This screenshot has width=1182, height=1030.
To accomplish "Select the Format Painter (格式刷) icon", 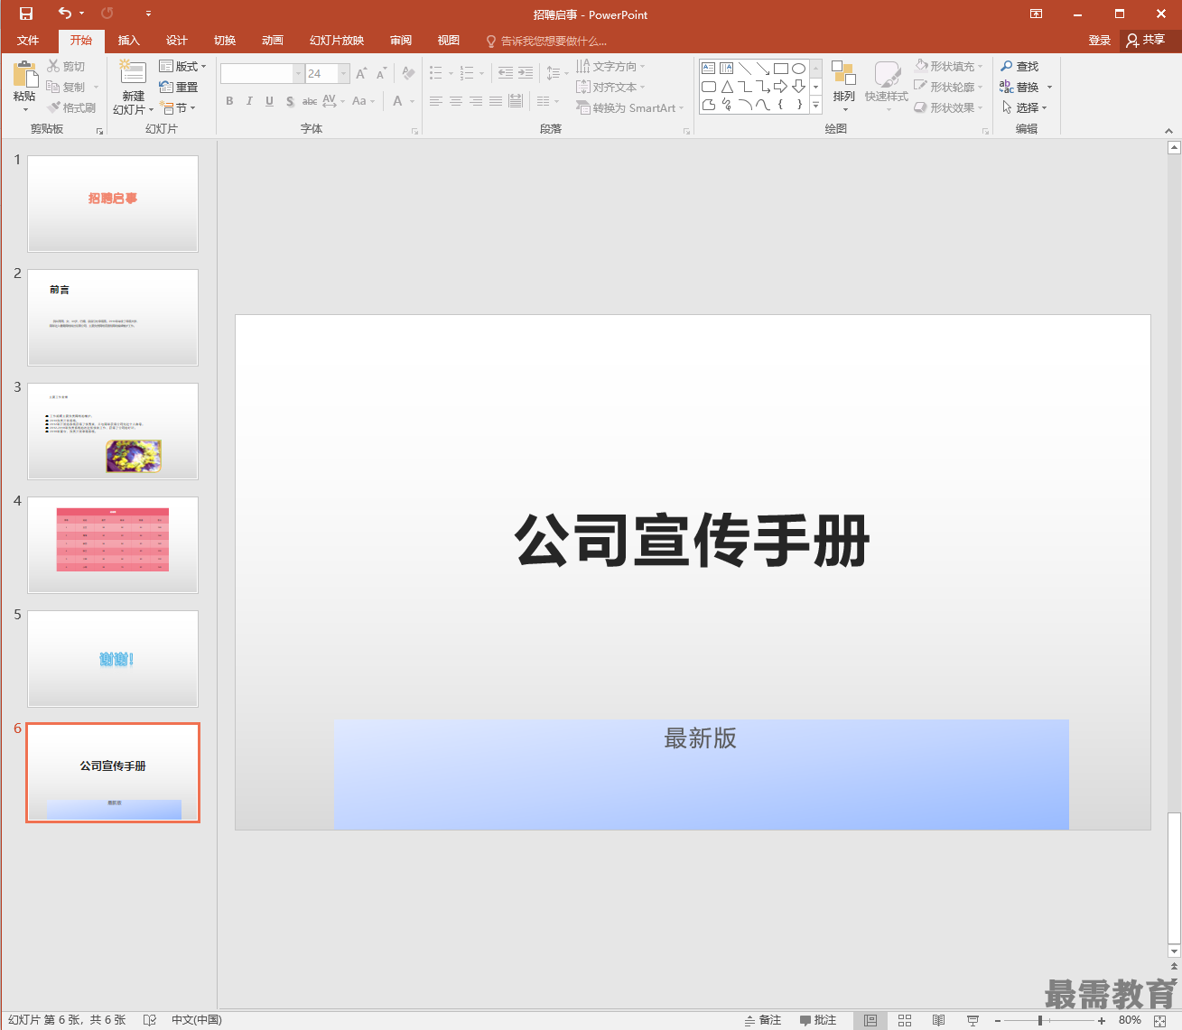I will pos(53,107).
